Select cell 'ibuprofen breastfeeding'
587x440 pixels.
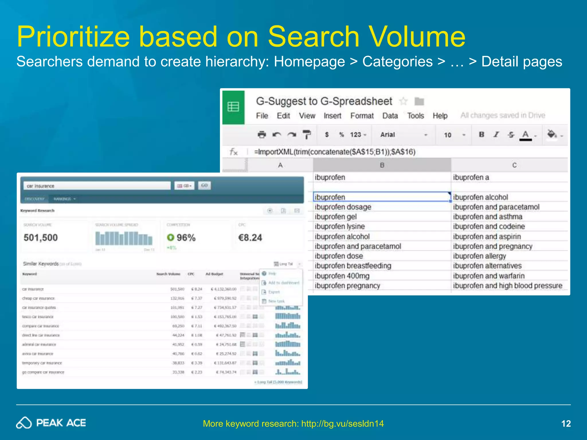coord(382,266)
